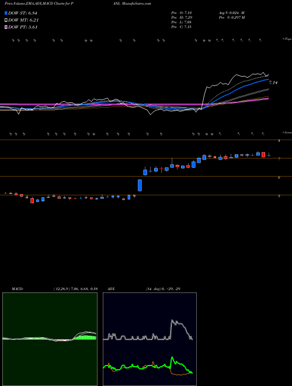
Task: Open the green MACD chart panel
Action: coord(50,339)
